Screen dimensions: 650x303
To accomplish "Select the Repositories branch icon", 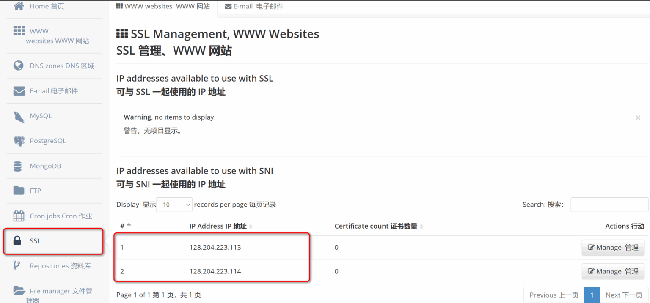I will click(19, 266).
